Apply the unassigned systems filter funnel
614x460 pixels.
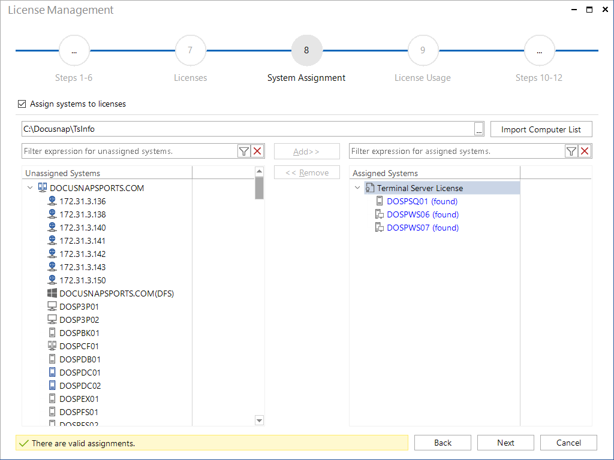coord(244,151)
